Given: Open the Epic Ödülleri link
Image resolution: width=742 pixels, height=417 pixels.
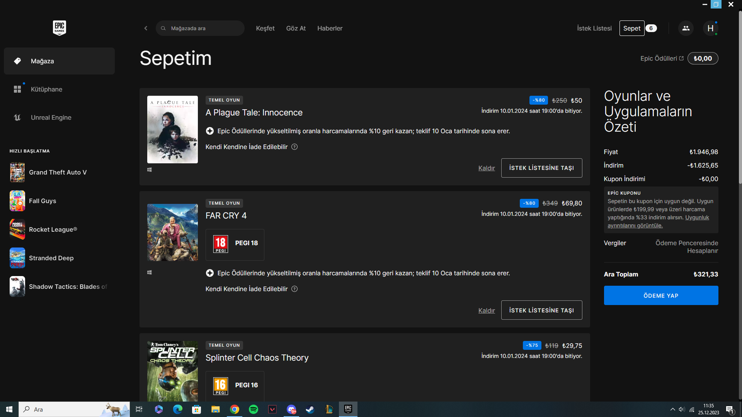Looking at the screenshot, I should (662, 58).
